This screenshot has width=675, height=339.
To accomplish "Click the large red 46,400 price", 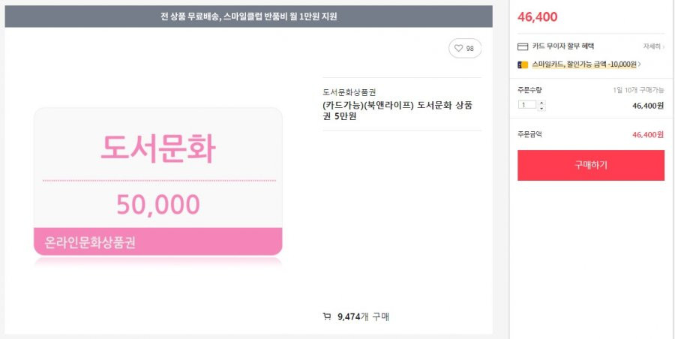I will click(x=537, y=16).
